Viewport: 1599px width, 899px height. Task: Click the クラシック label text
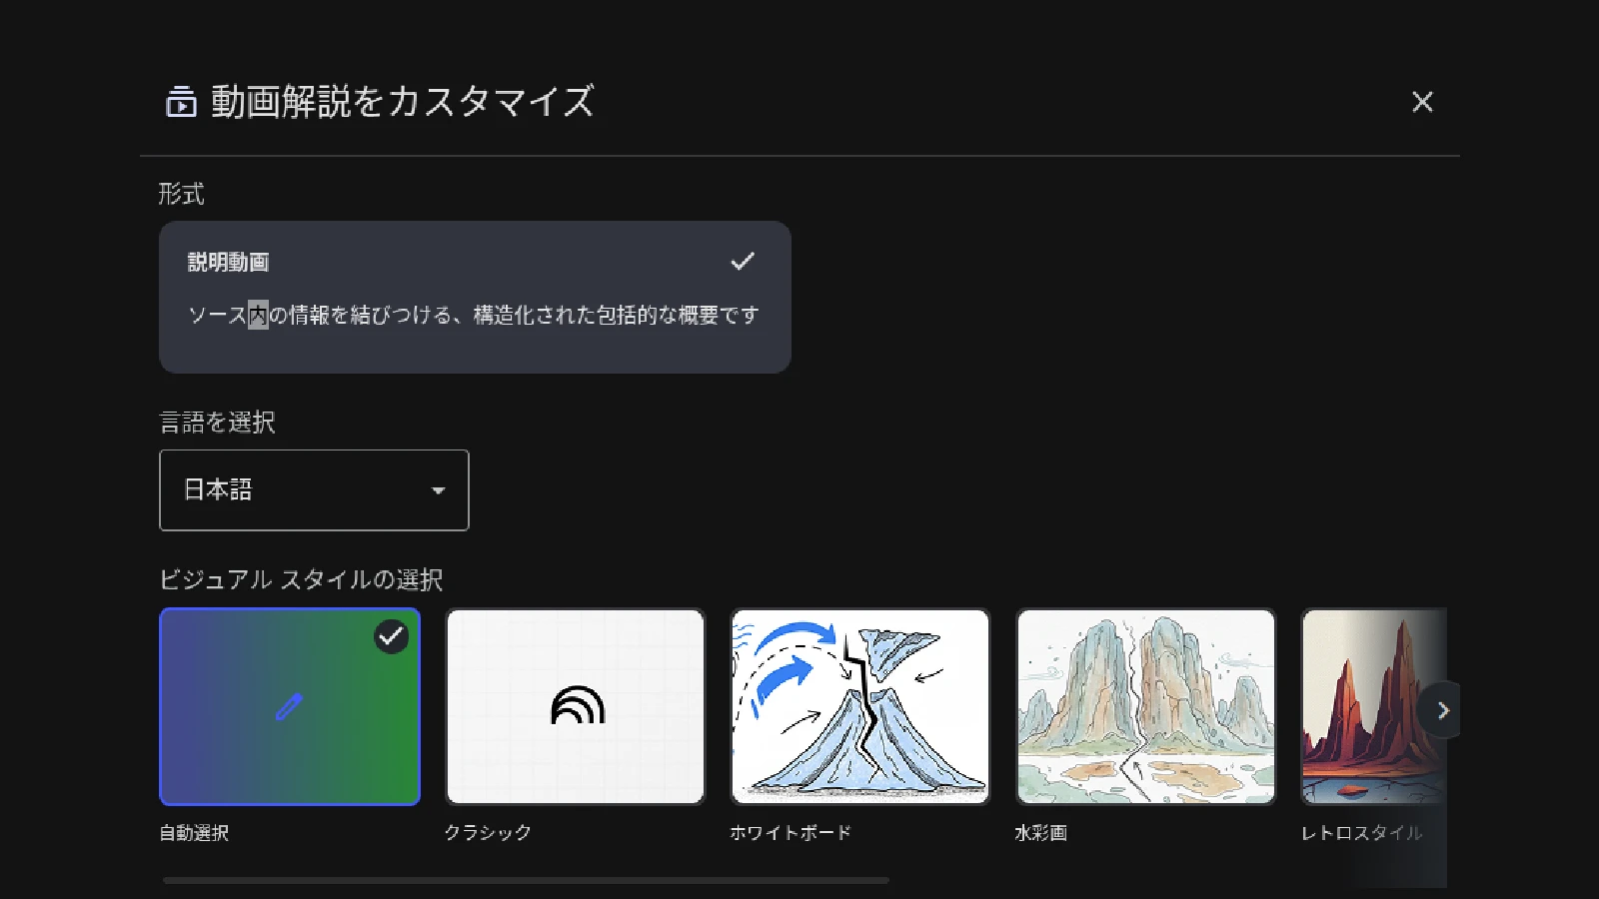pyautogui.click(x=488, y=832)
